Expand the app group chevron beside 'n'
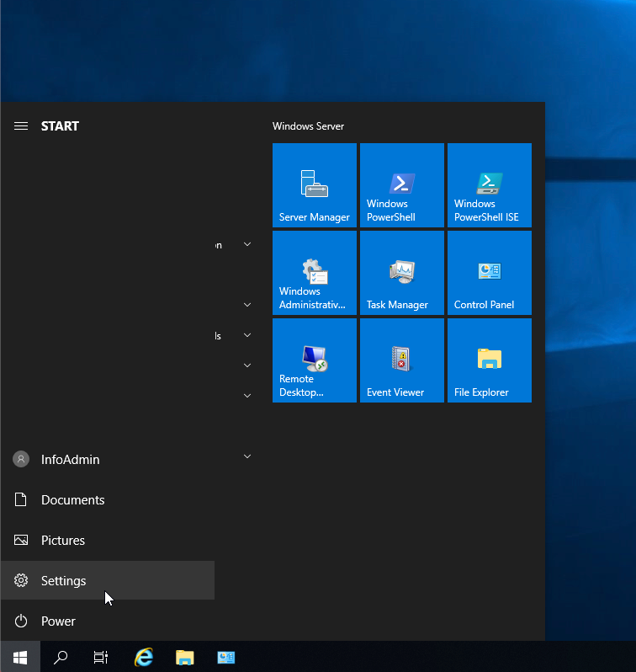636x672 pixels. [x=247, y=244]
